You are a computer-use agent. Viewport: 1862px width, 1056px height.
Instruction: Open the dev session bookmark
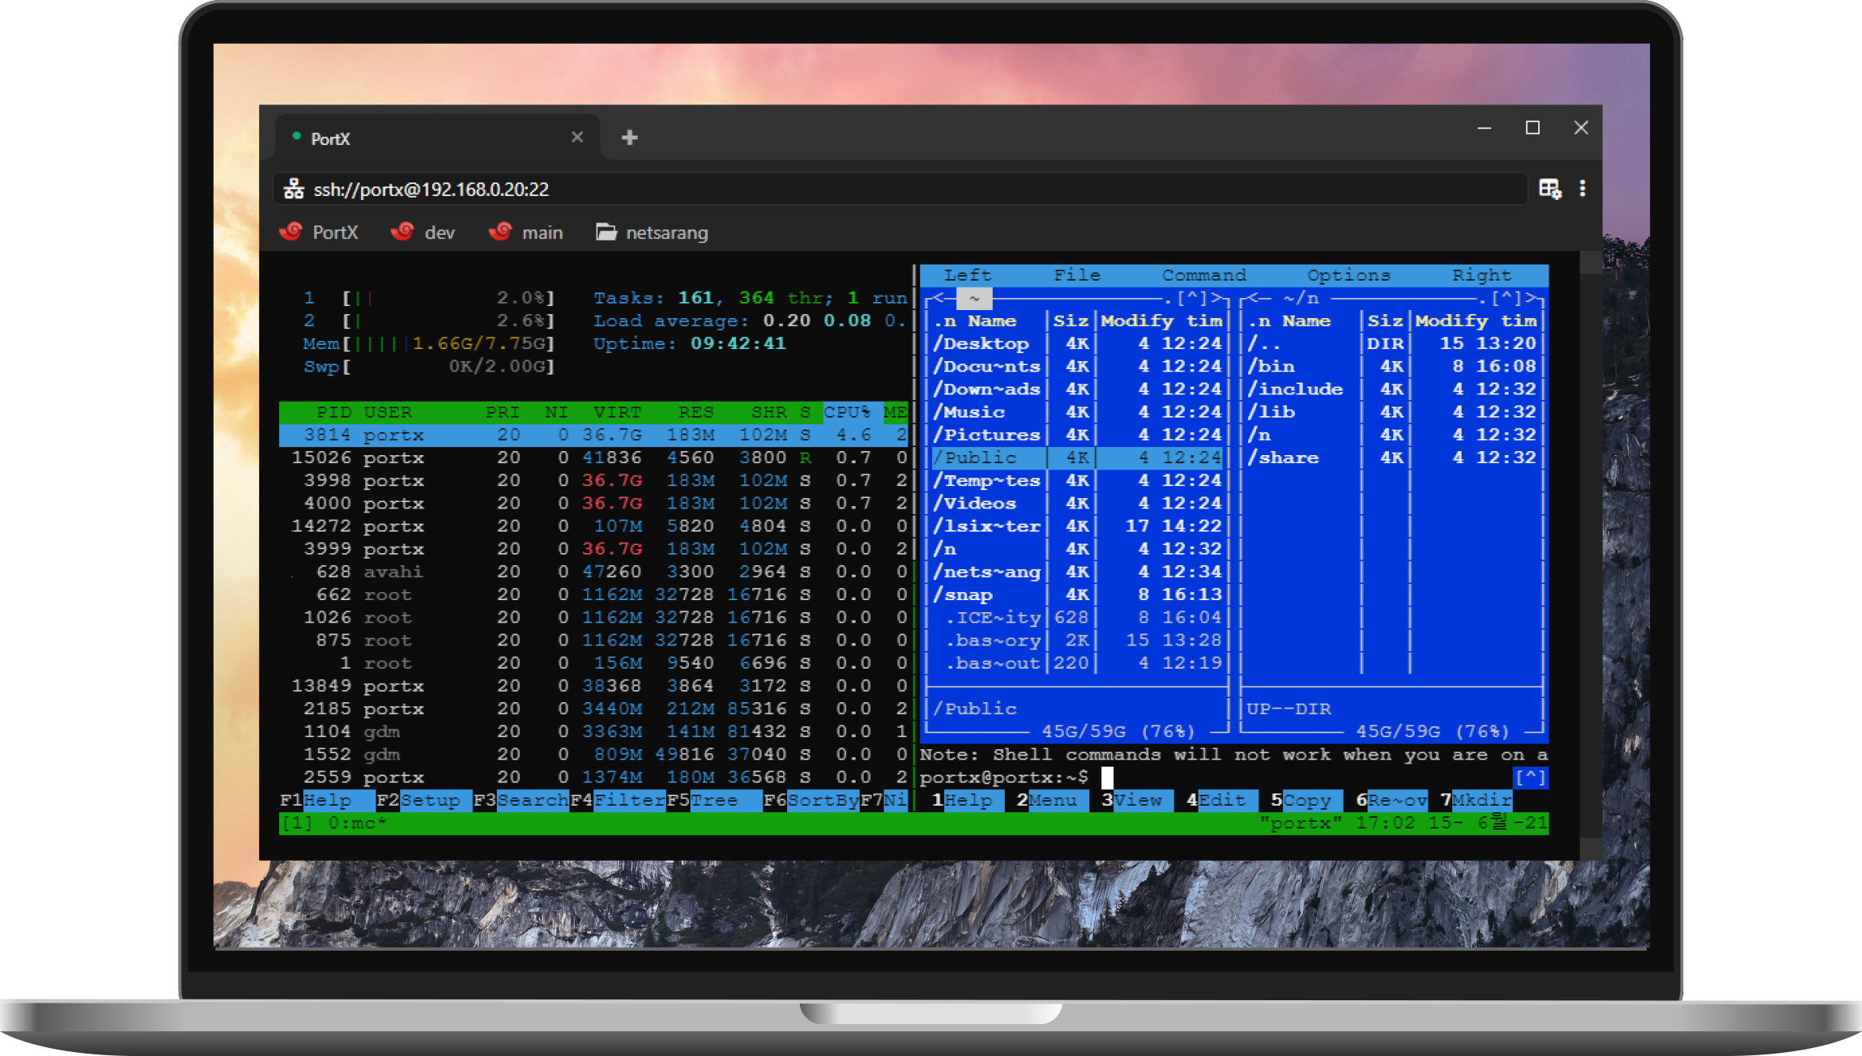(x=423, y=233)
